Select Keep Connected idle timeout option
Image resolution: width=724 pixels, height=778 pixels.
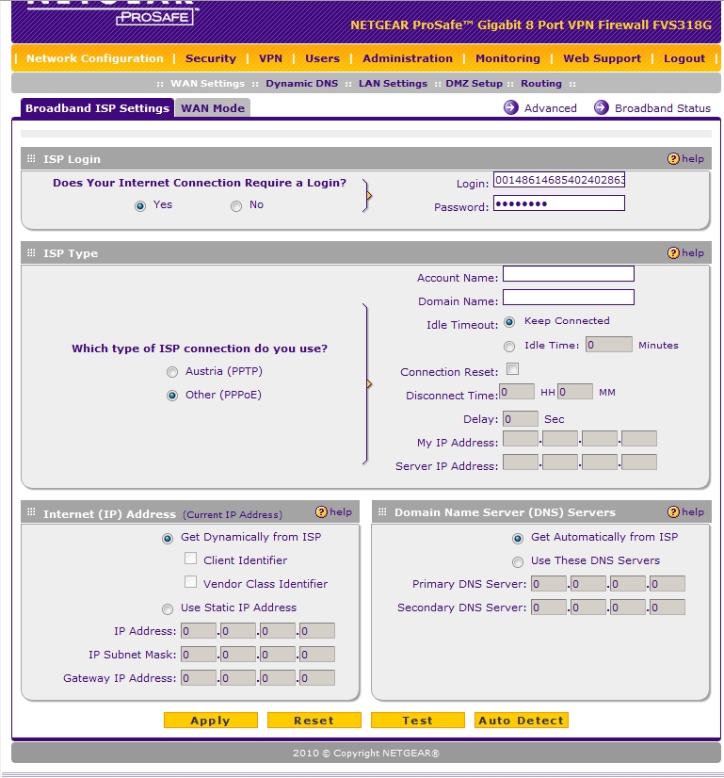pos(509,322)
